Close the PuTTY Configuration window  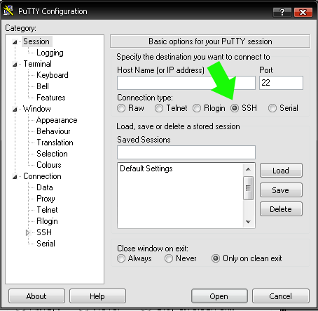[303, 12]
